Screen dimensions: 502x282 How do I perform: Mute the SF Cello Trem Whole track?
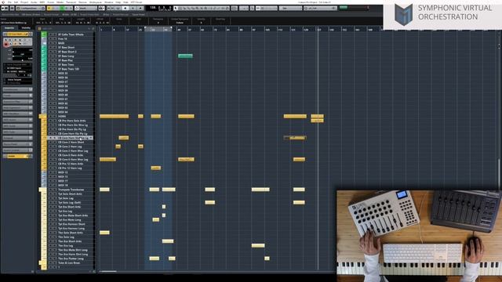click(x=50, y=34)
